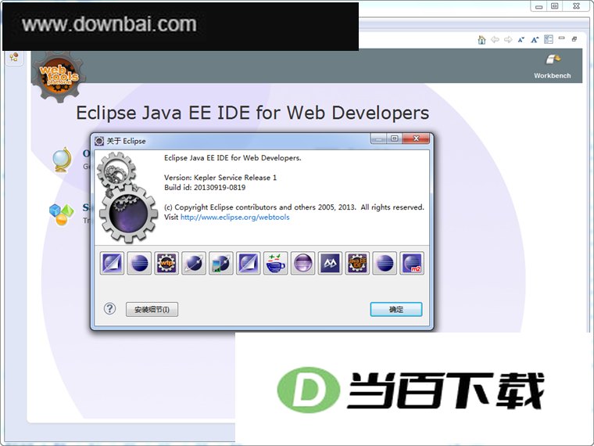Restore the Welcome view panel size
The height and width of the screenshot is (446, 594).
[574, 38]
